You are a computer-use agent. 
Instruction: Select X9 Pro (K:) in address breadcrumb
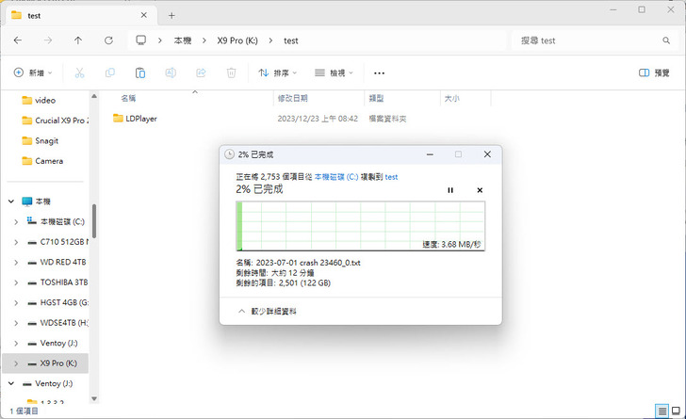click(x=237, y=40)
